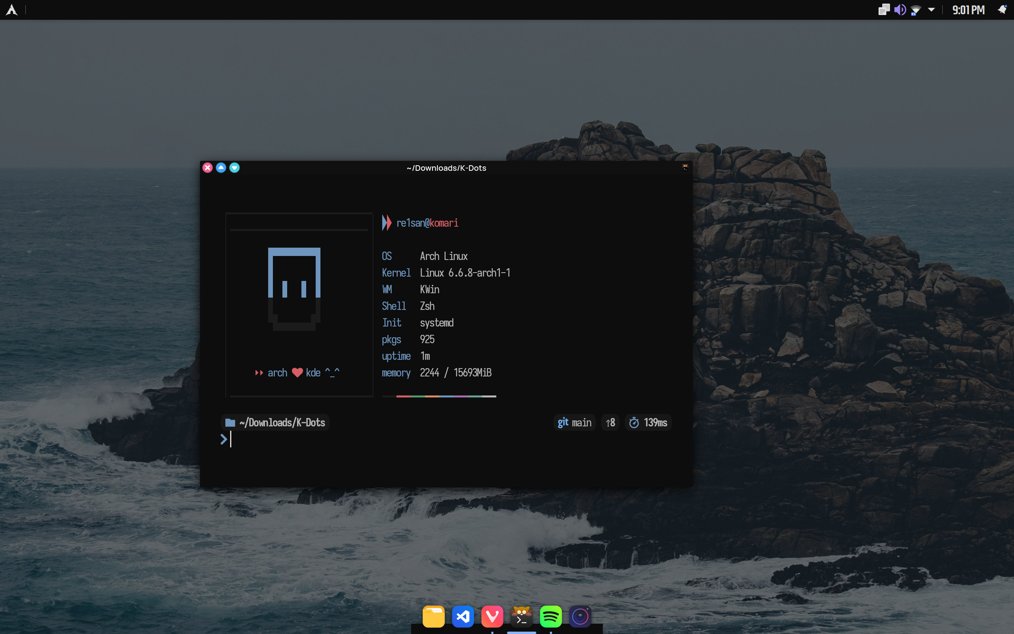Switch to Kitty terminal in dock
This screenshot has width=1014, height=634.
coord(521,617)
